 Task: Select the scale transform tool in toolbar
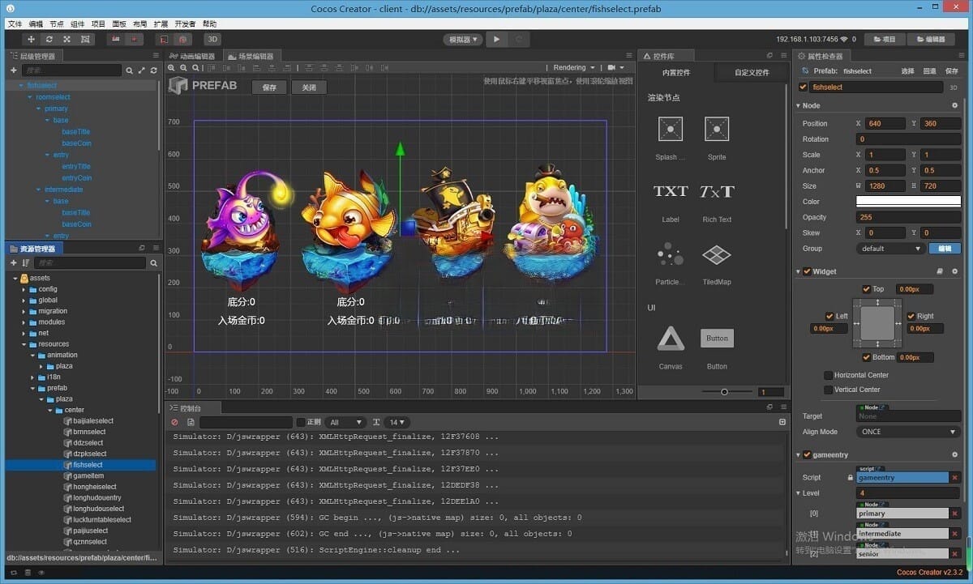[67, 39]
